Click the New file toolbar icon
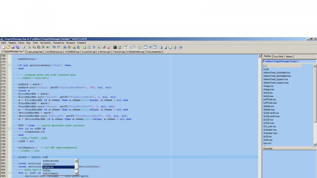The height and width of the screenshot is (178, 317). click(4, 47)
